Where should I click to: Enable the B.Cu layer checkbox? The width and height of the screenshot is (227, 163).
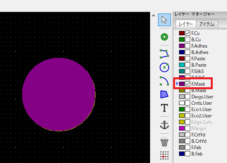tap(187, 40)
